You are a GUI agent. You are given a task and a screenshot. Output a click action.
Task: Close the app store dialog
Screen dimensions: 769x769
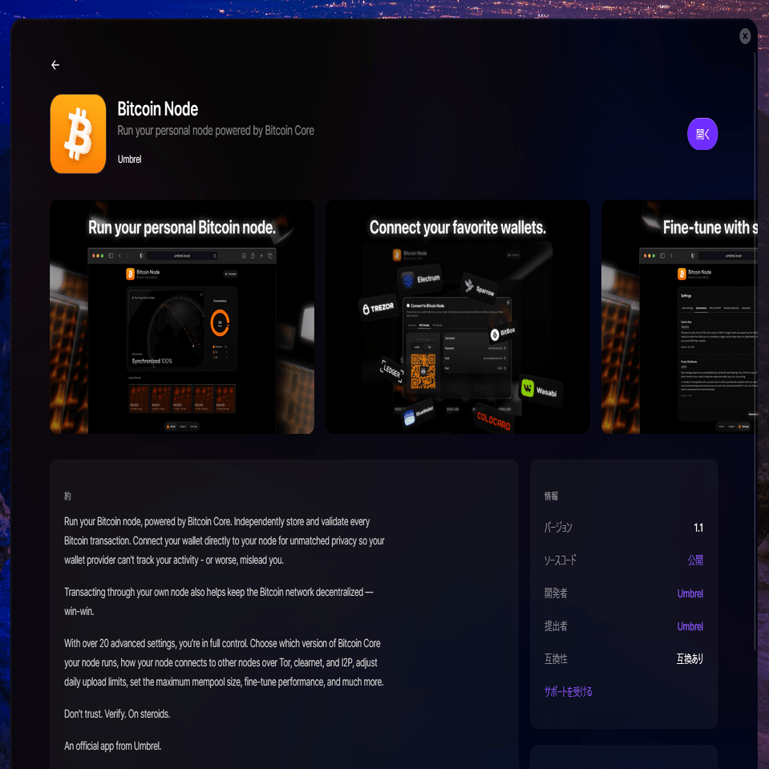coord(744,36)
